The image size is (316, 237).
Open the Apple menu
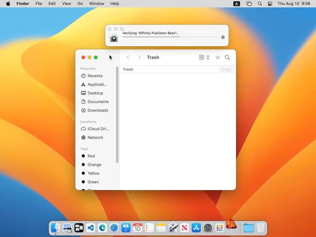pos(8,4)
